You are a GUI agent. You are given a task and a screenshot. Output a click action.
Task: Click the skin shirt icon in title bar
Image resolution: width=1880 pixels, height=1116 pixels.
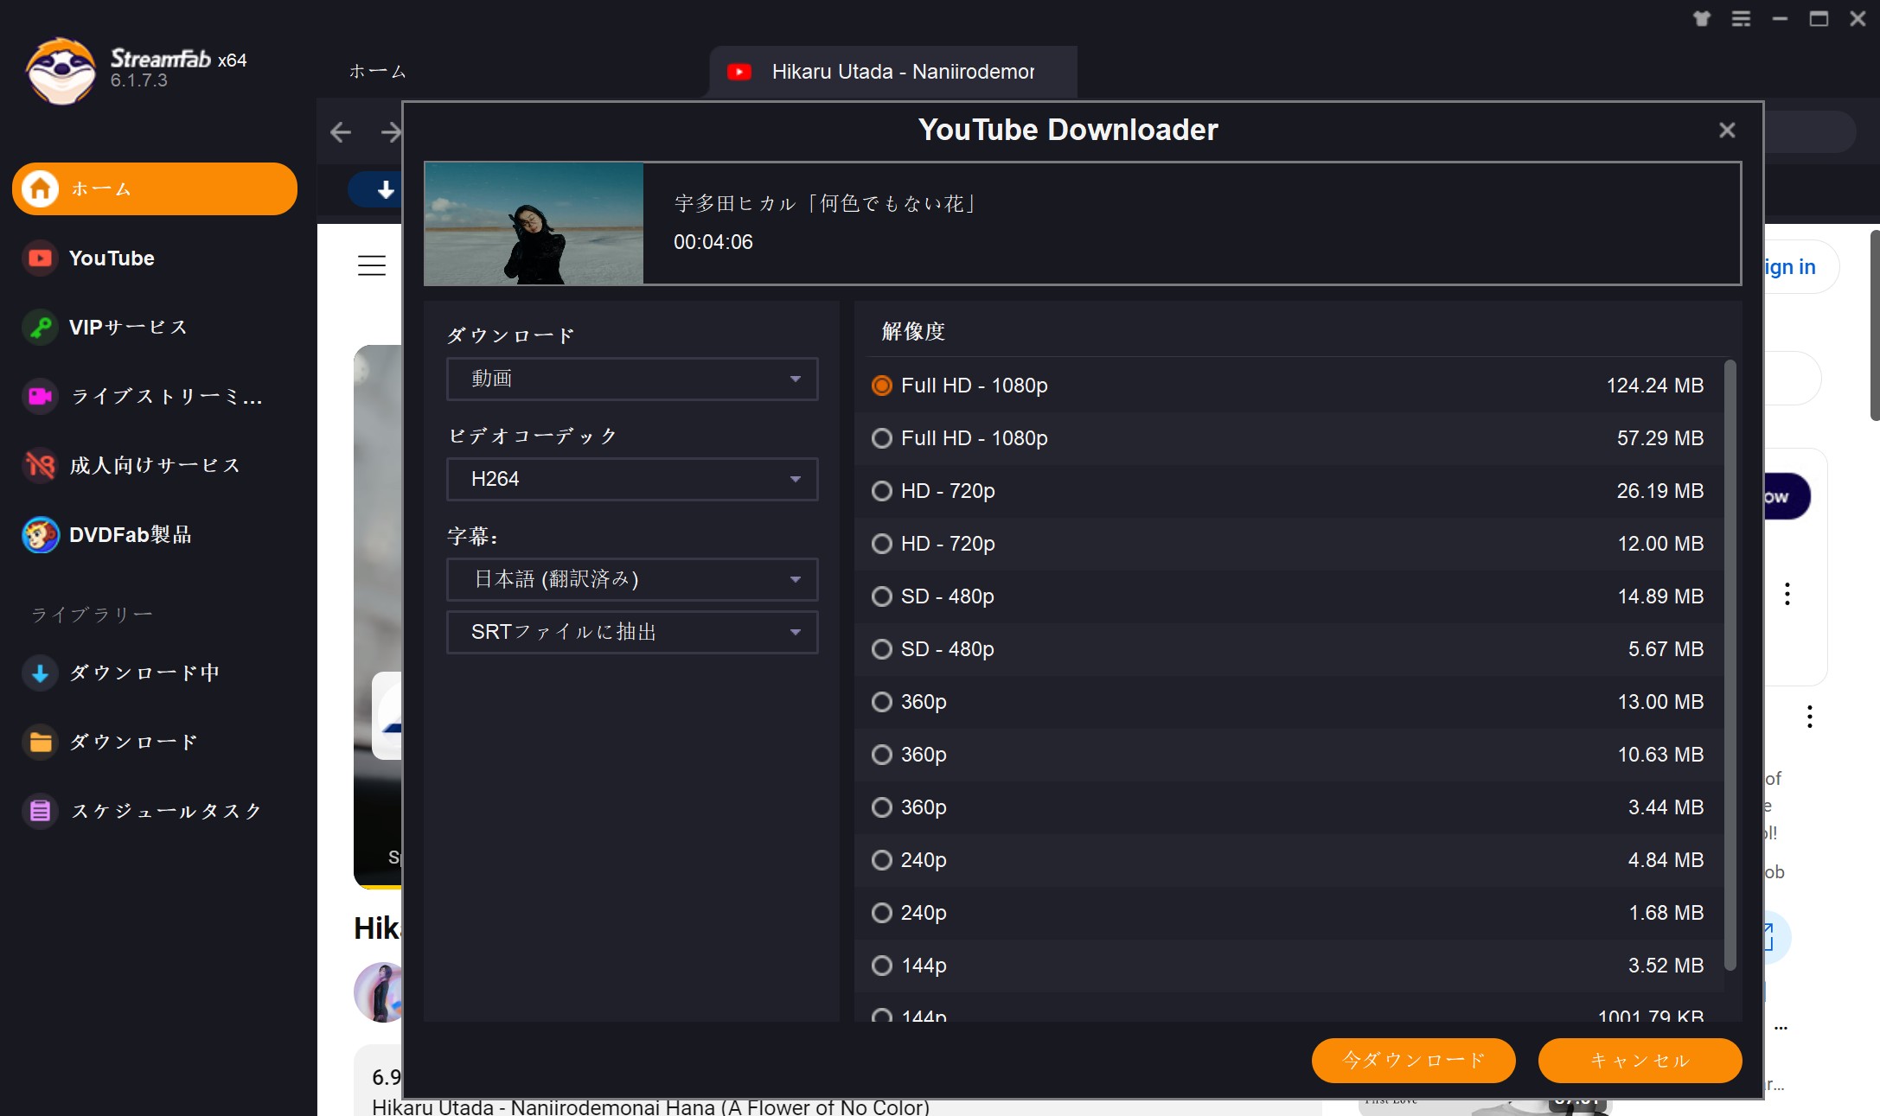(1701, 18)
